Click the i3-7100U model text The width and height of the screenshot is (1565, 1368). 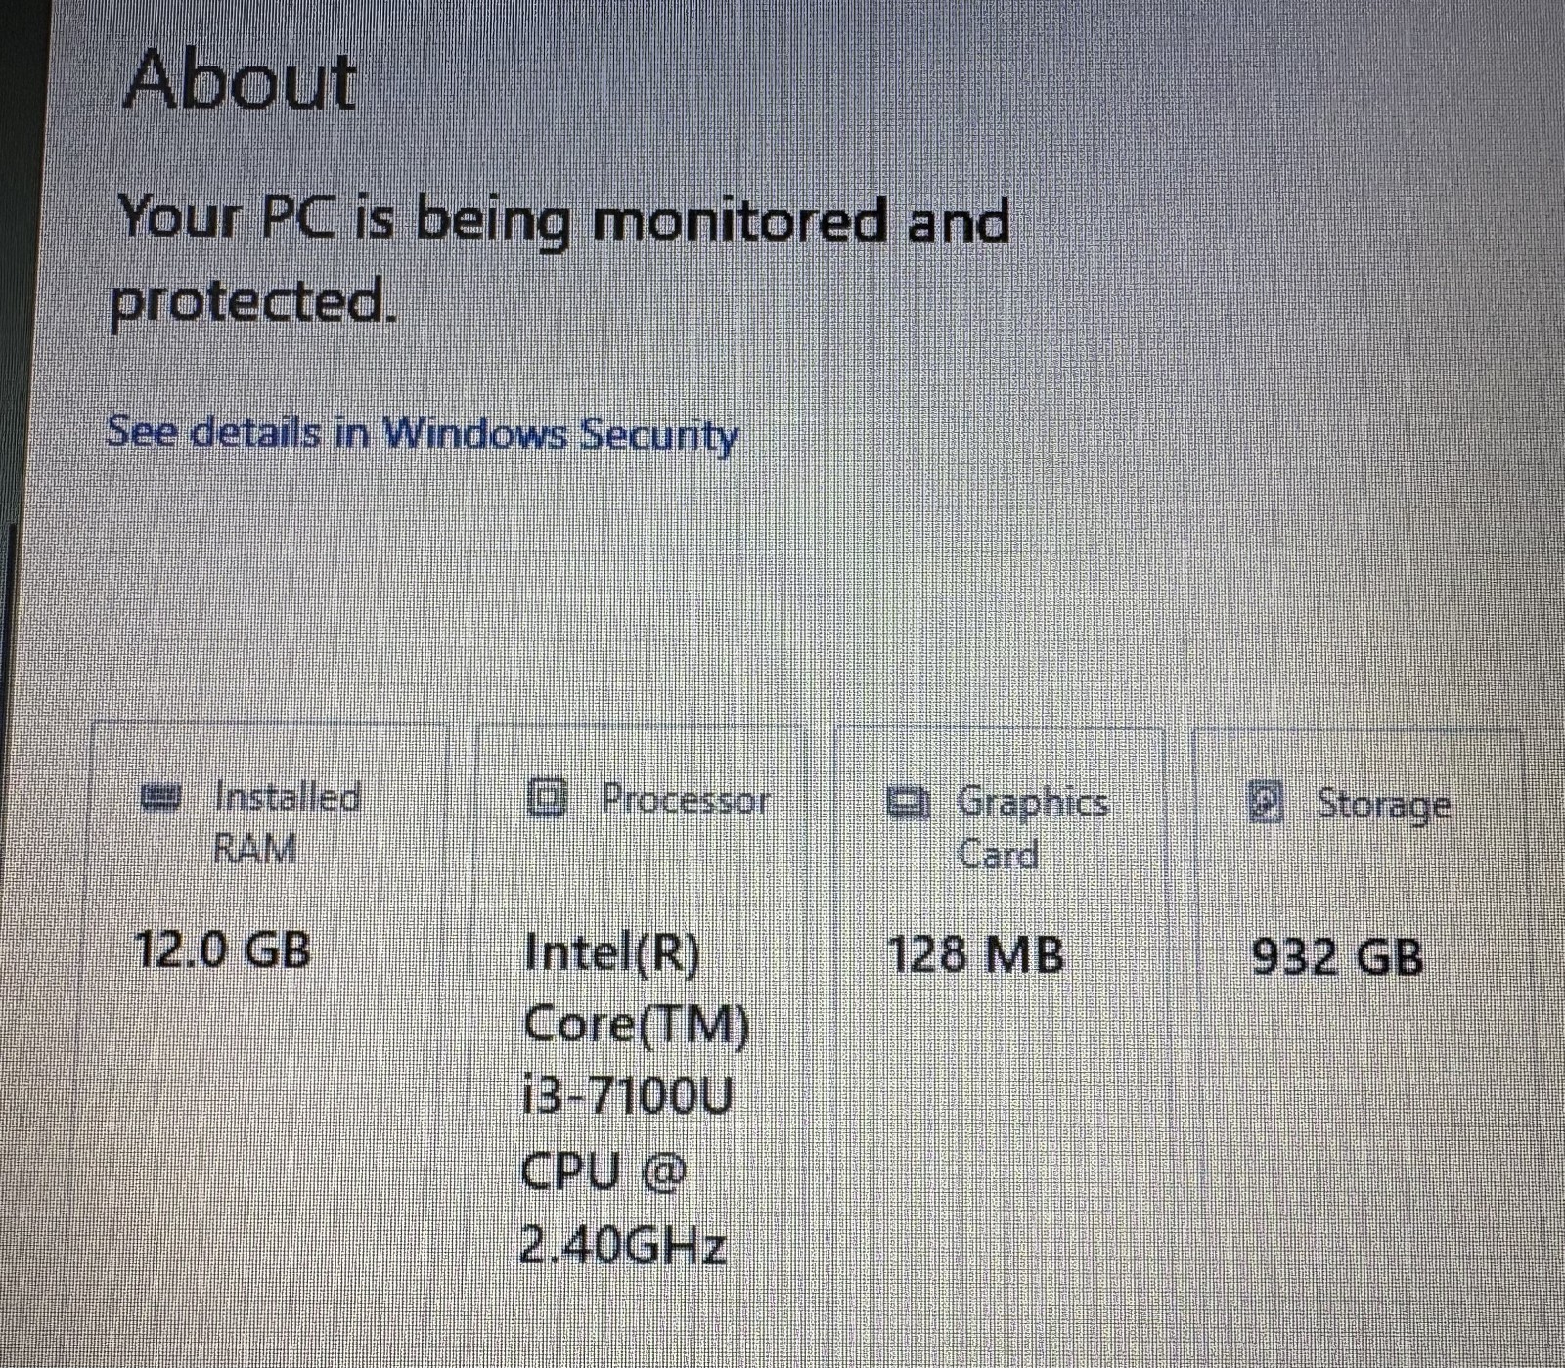pyautogui.click(x=627, y=1097)
